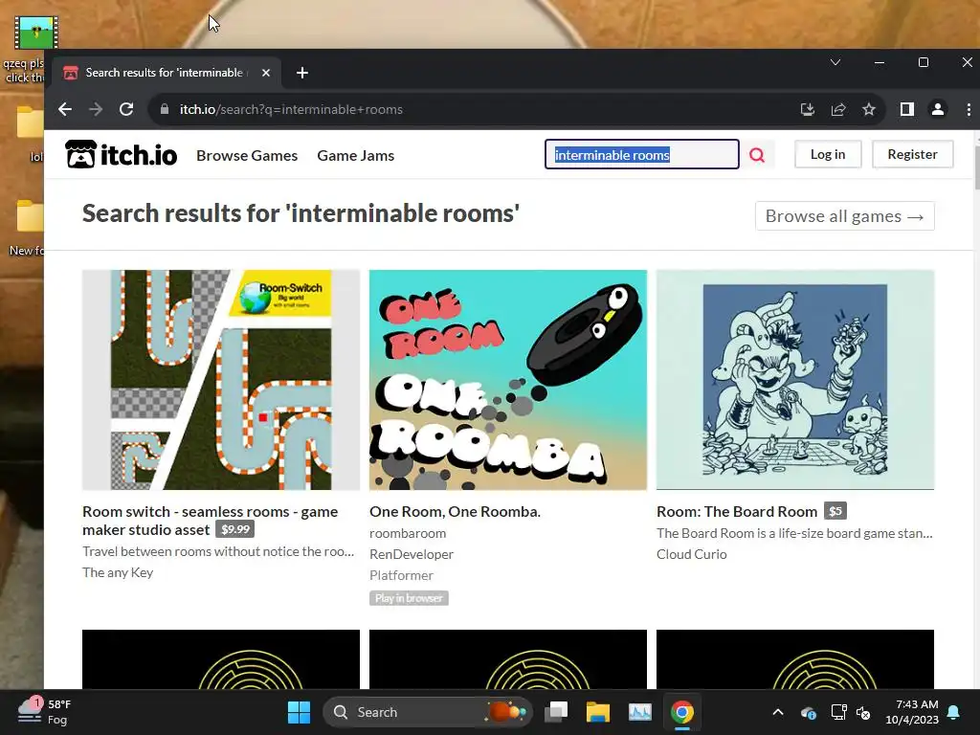Open Game Jams page
Viewport: 980px width, 735px height.
pyautogui.click(x=356, y=156)
